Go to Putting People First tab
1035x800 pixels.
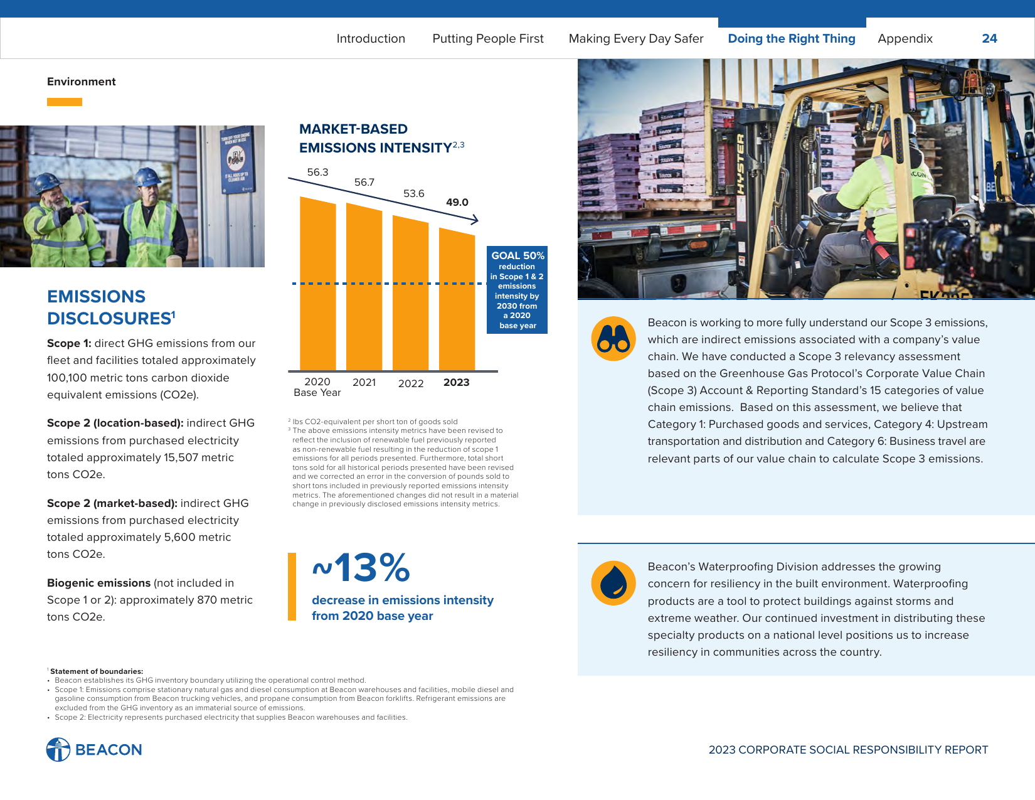(x=488, y=38)
